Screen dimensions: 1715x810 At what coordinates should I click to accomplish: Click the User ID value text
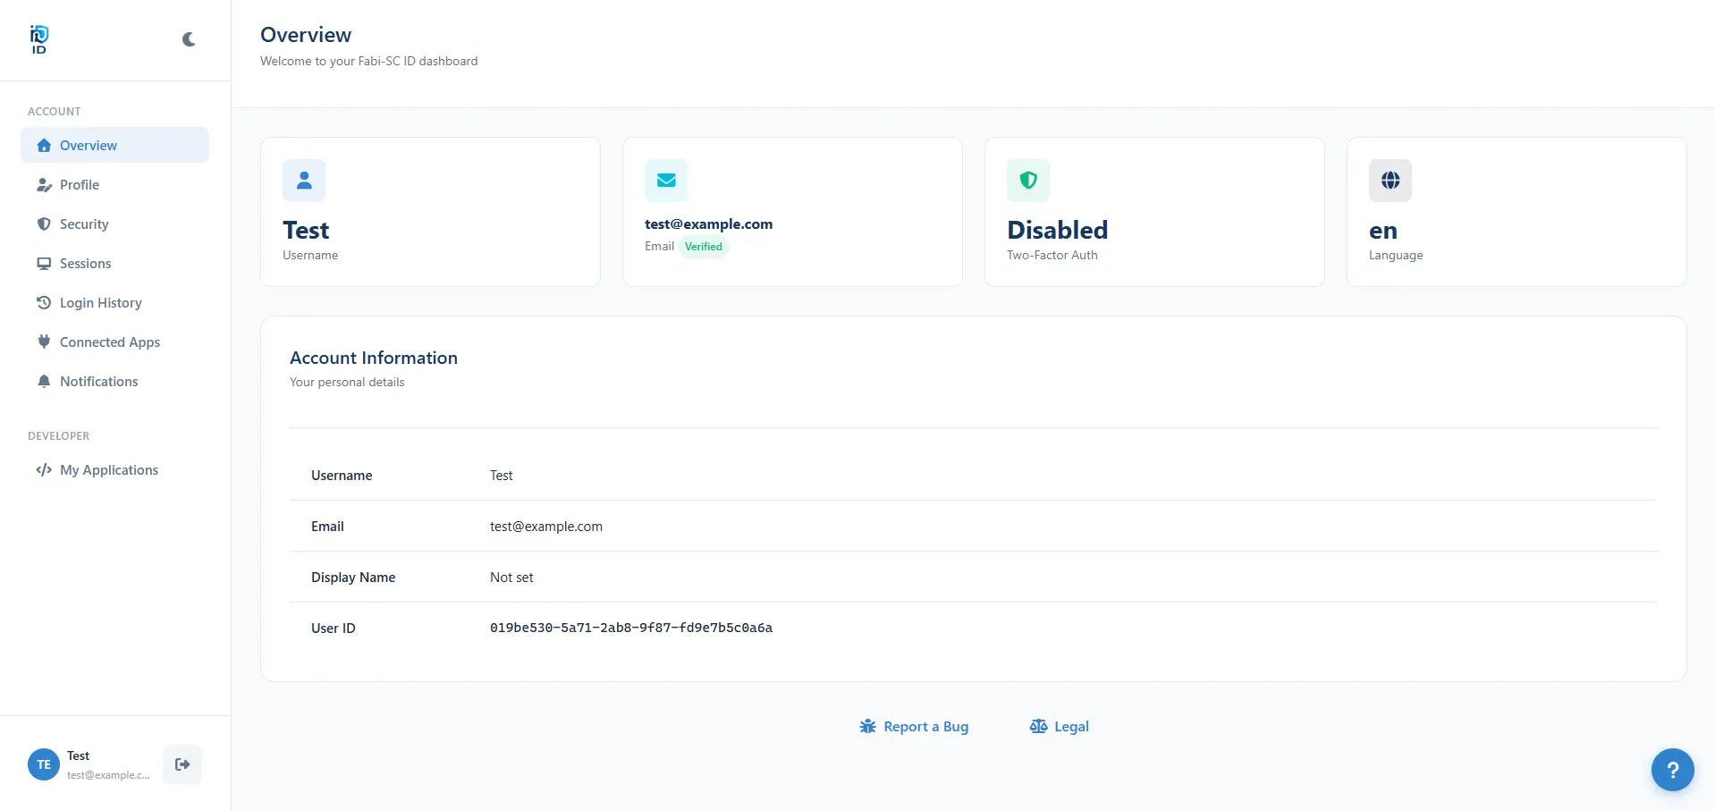(x=630, y=629)
